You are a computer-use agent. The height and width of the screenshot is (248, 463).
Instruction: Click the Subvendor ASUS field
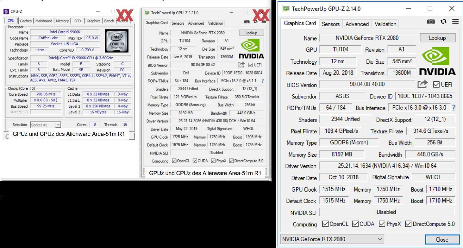(x=342, y=96)
